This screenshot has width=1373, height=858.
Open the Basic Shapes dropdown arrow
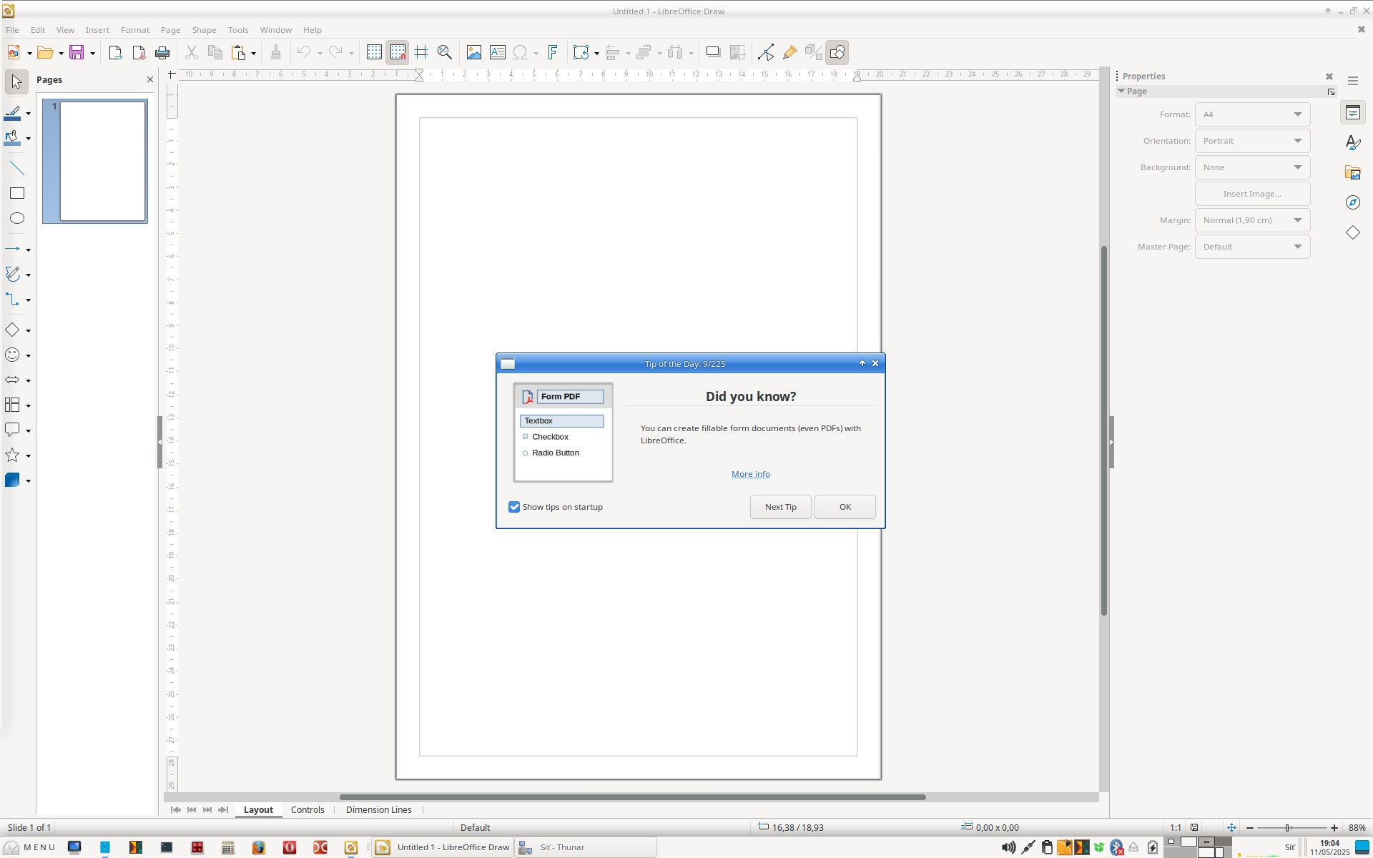pos(28,330)
